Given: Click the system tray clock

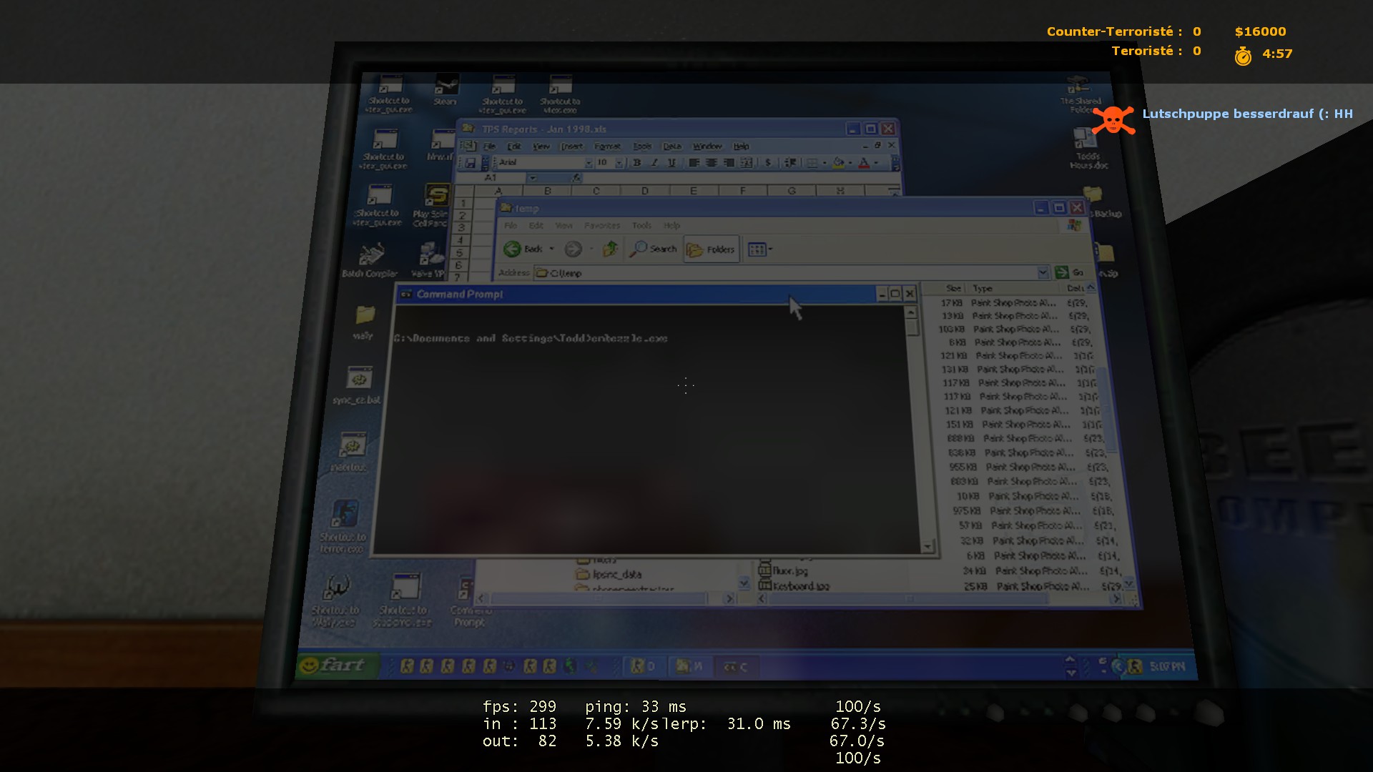Looking at the screenshot, I should click(1167, 667).
